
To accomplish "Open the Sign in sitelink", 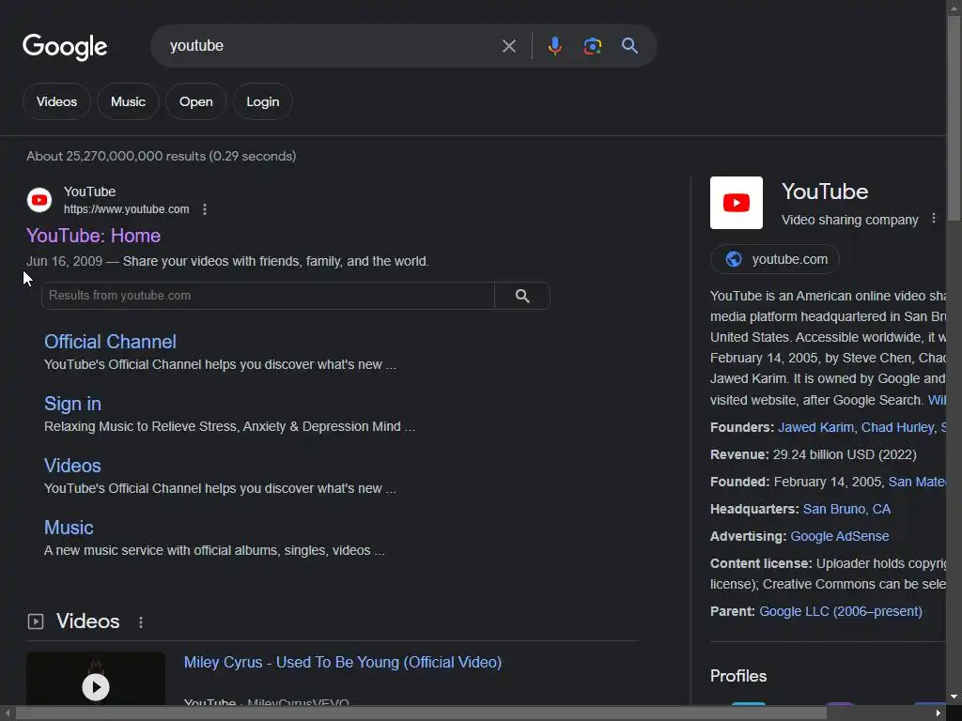I will [72, 404].
